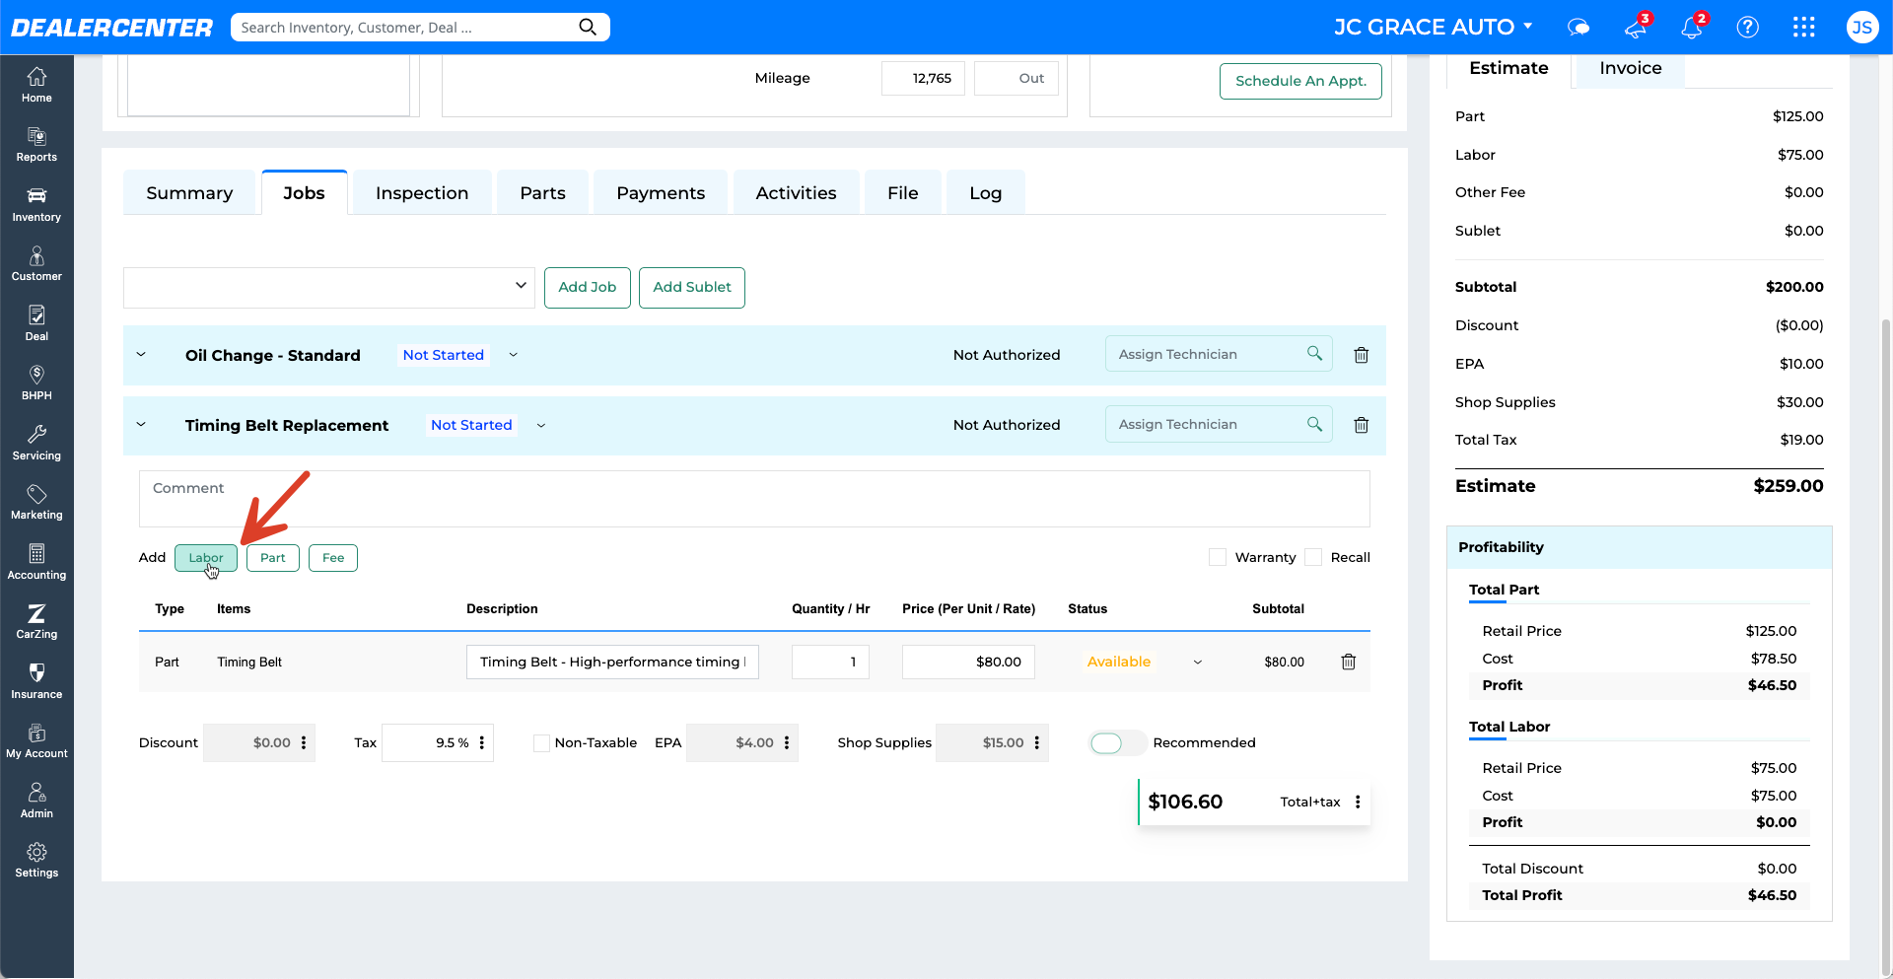Switch to the Log tab
1893x979 pixels.
point(985,193)
